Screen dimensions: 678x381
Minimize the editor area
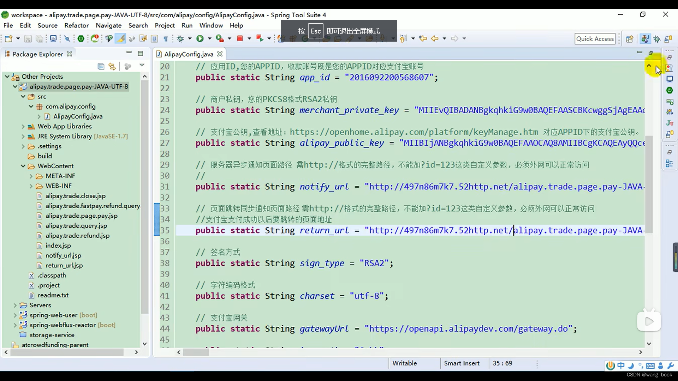(640, 52)
